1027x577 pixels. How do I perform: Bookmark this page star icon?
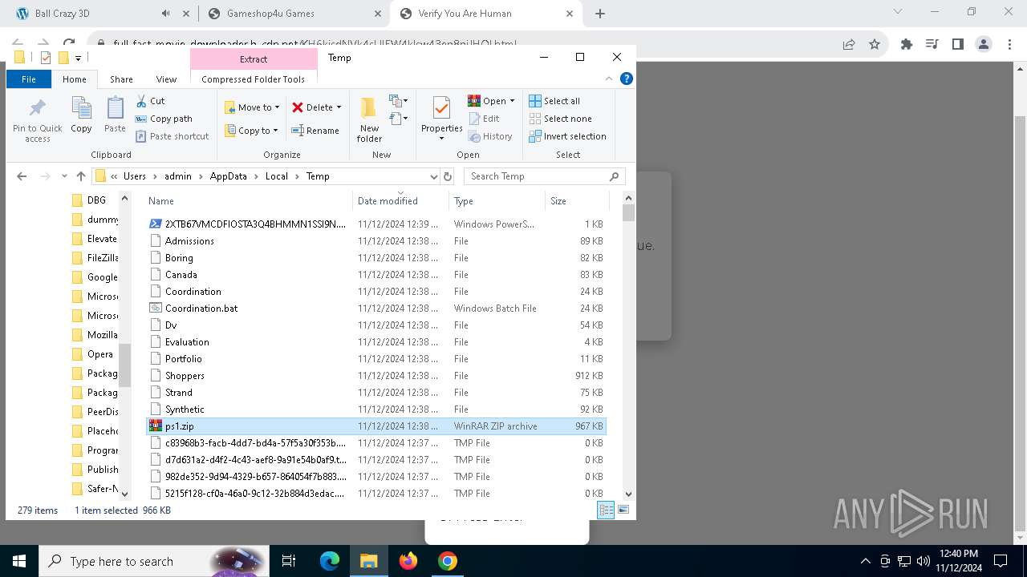tap(875, 44)
